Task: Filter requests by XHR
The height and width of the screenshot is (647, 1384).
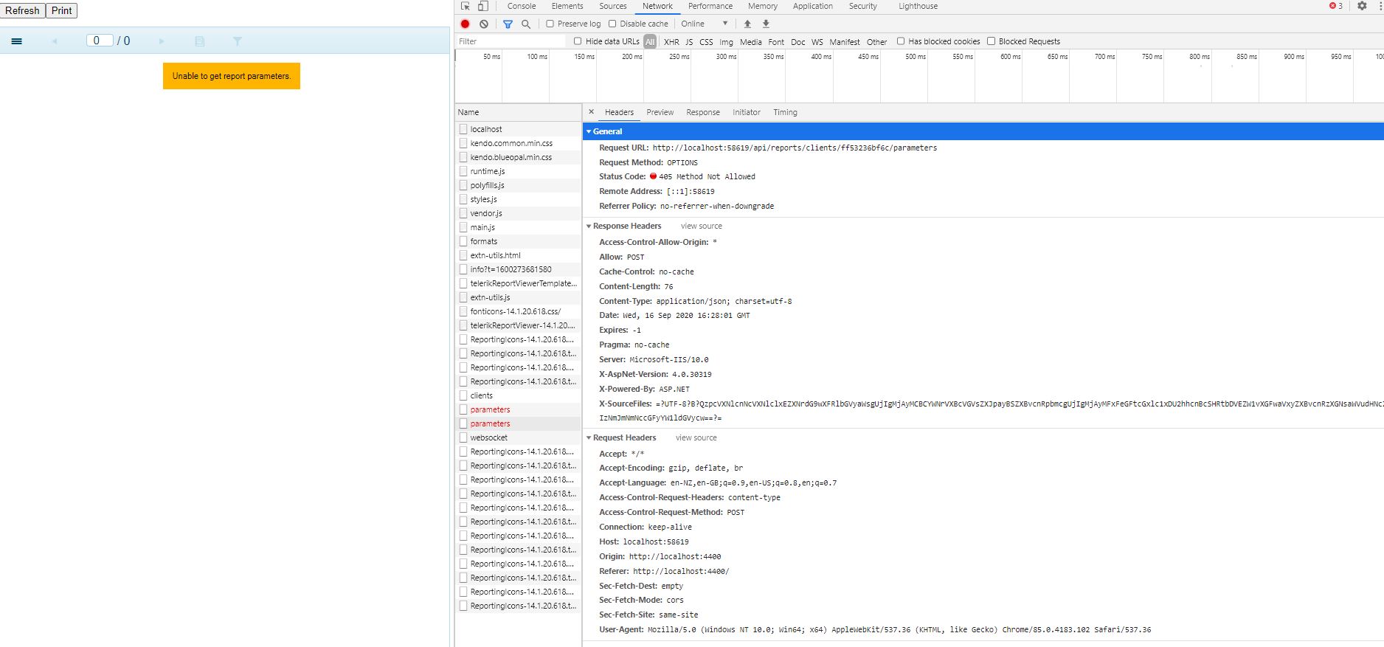Action: pos(671,42)
